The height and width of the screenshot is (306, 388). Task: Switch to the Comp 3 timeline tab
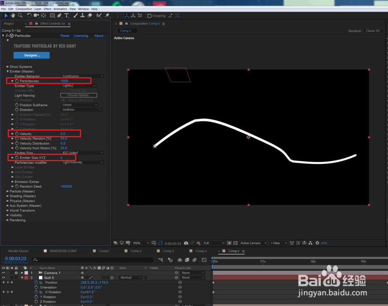(x=168, y=251)
